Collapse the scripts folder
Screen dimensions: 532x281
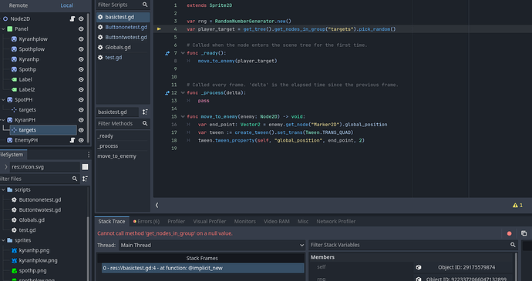coord(3,190)
